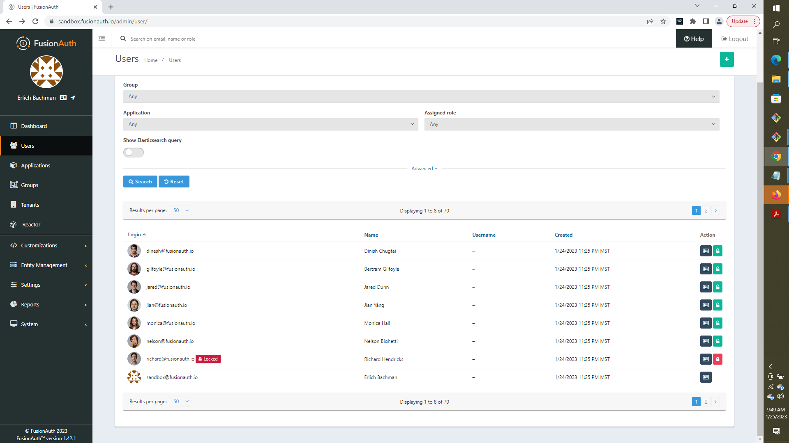This screenshot has width=789, height=443.
Task: Create a new user with the green plus button
Action: click(x=727, y=59)
